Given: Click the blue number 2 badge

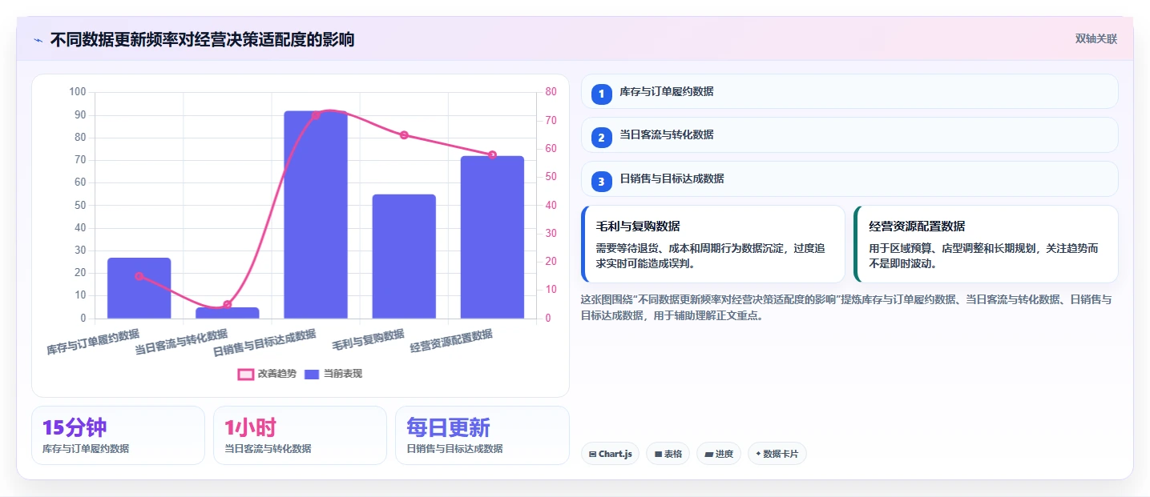Looking at the screenshot, I should tap(602, 137).
